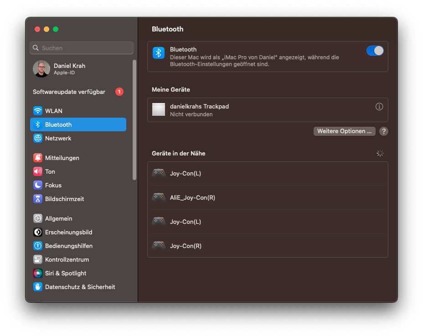Click the magnifier icon in search field
Screen dimensions: 423x336
tap(36, 48)
